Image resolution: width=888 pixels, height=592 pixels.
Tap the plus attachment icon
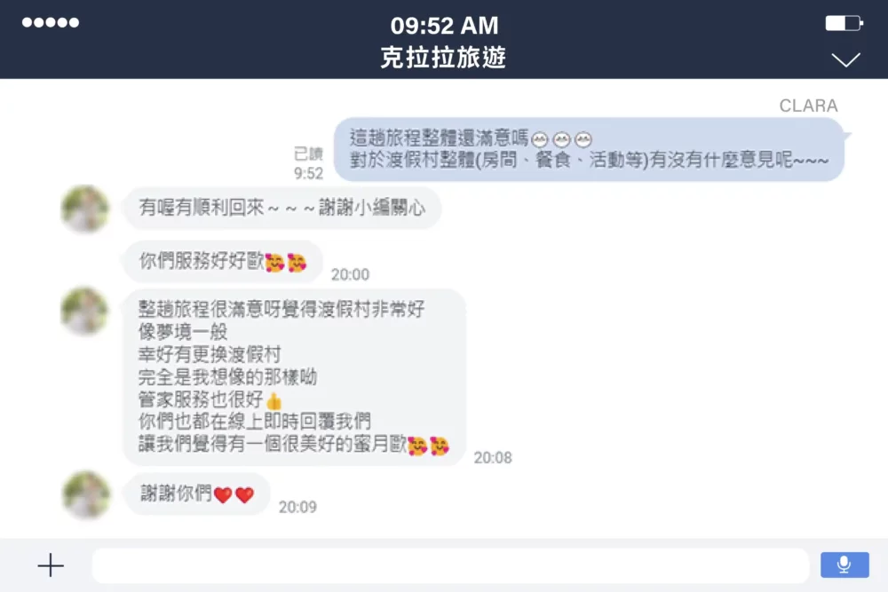tap(51, 564)
